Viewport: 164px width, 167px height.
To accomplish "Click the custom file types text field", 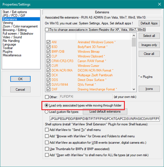I will pos(105,119).
